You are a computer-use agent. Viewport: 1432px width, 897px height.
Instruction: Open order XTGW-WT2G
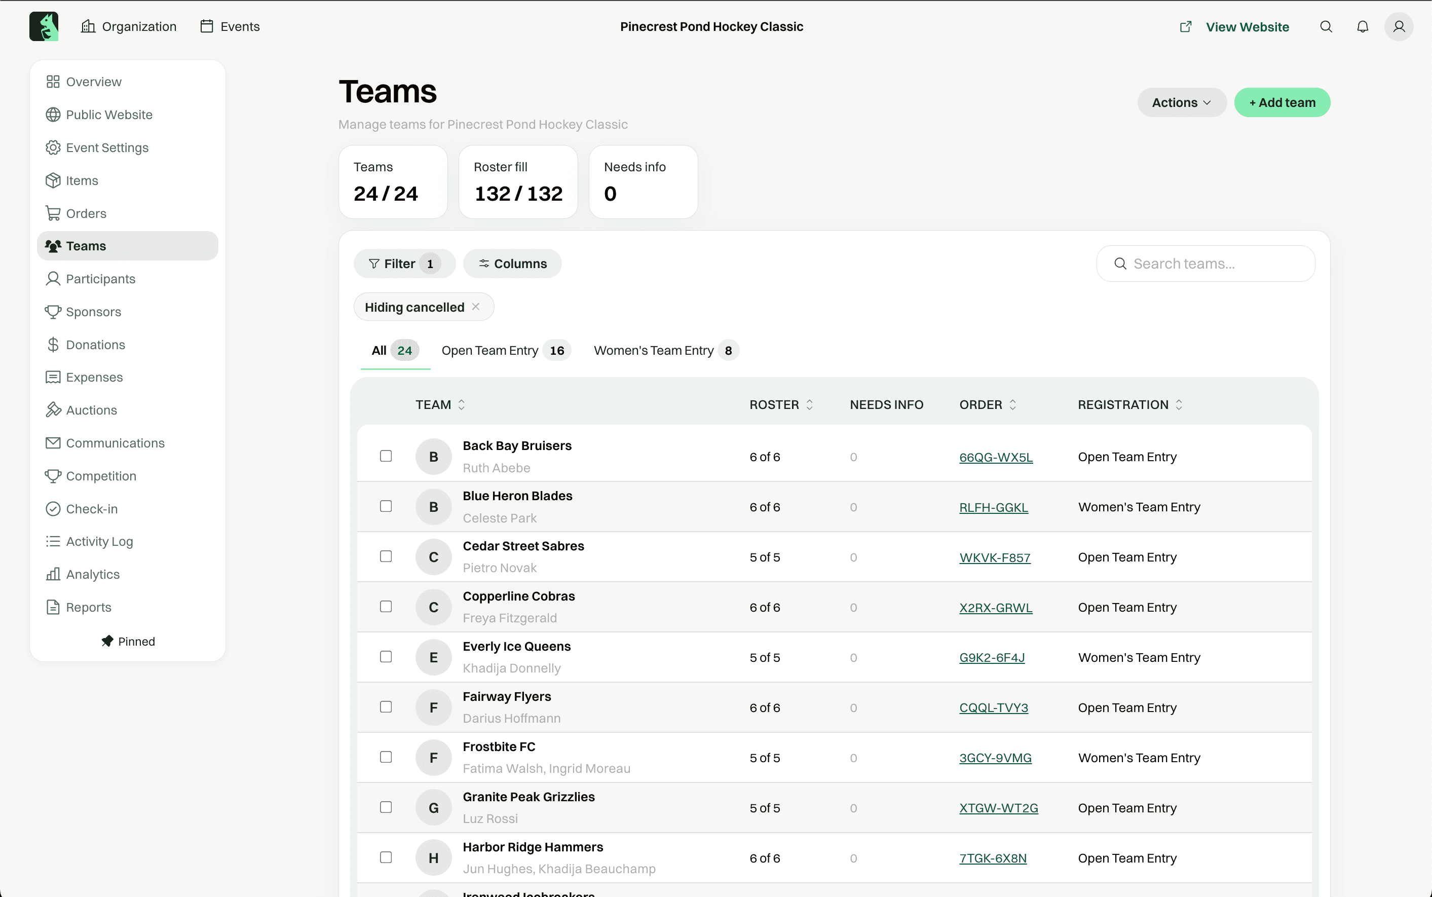[998, 809]
